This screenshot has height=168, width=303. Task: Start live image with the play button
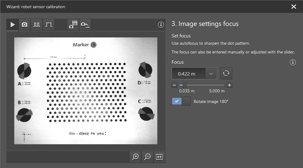point(12,25)
